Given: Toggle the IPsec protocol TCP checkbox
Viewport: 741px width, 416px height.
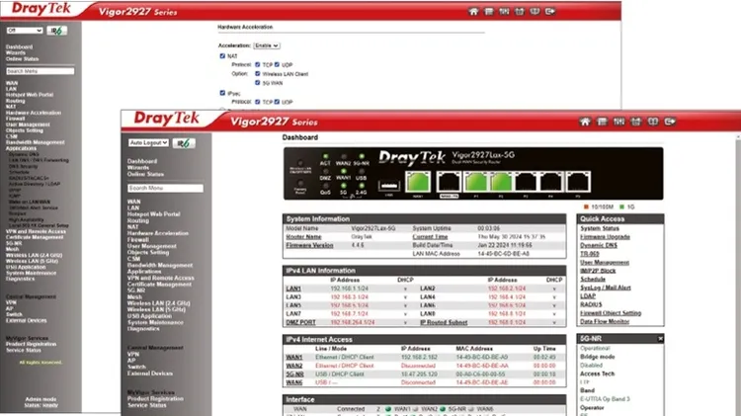Looking at the screenshot, I should (258, 102).
